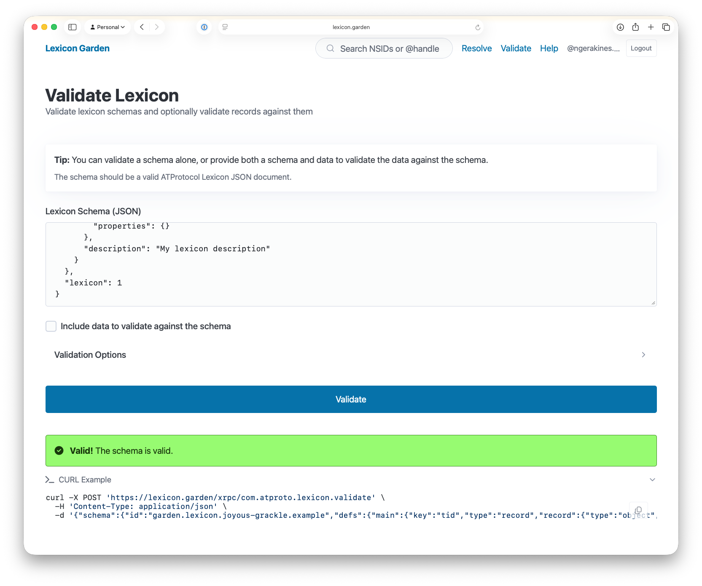Image resolution: width=702 pixels, height=586 pixels.
Task: Go back using the browser back arrow
Action: [142, 27]
